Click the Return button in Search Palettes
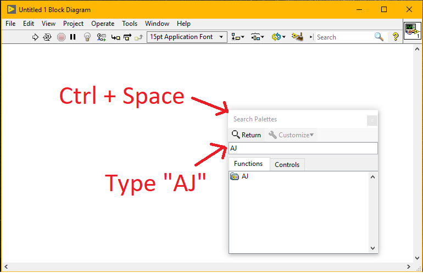Image resolution: width=423 pixels, height=273 pixels. tap(246, 135)
